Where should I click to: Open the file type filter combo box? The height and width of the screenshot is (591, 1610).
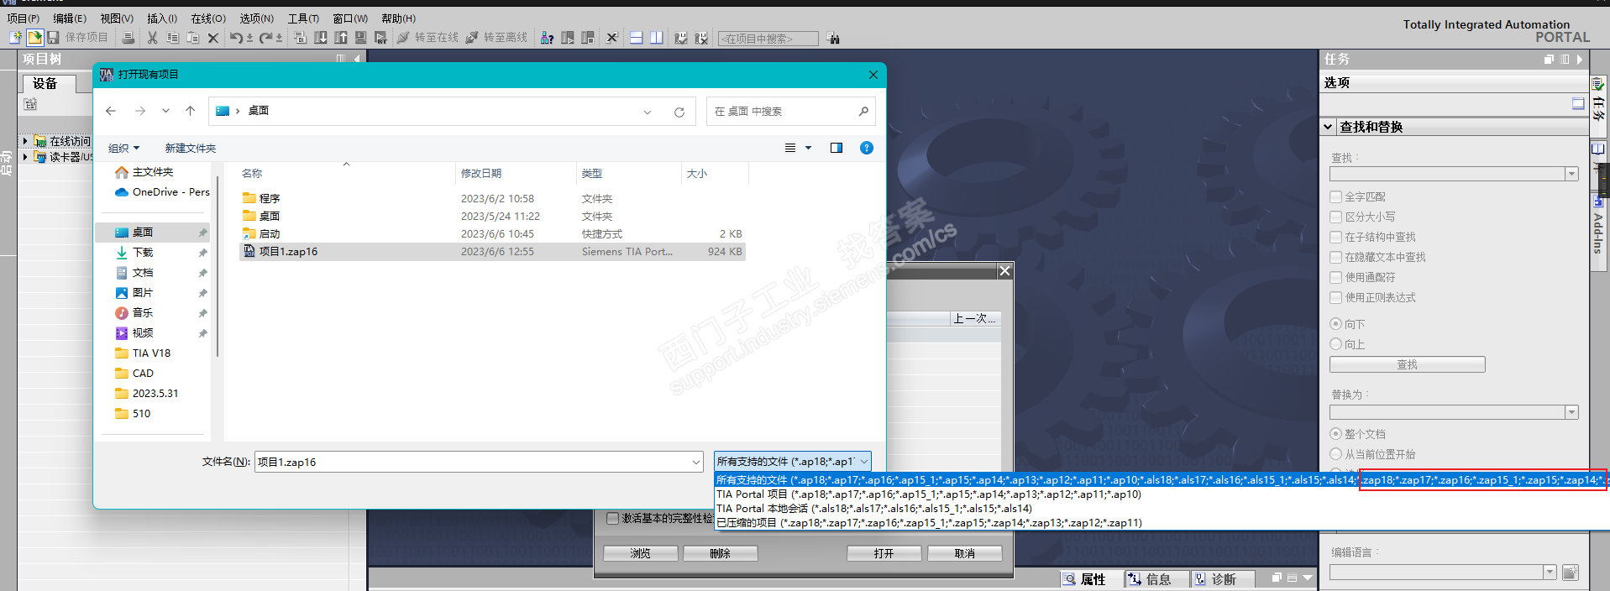[x=793, y=462]
